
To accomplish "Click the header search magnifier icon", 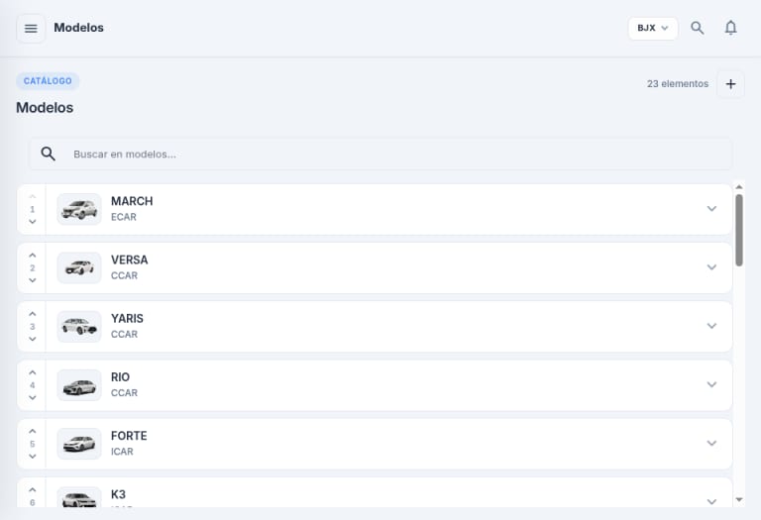I will point(698,28).
